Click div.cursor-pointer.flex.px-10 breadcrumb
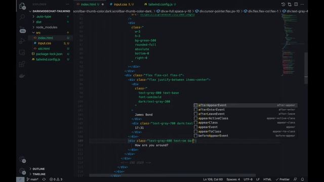 (x=218, y=11)
